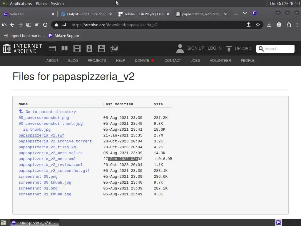Click the user silhouette icon

point(180,49)
